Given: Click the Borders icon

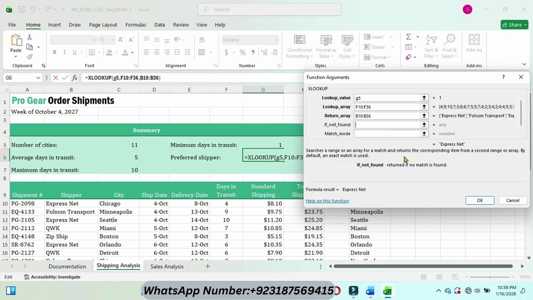Looking at the screenshot, I should pyautogui.click(x=92, y=52).
